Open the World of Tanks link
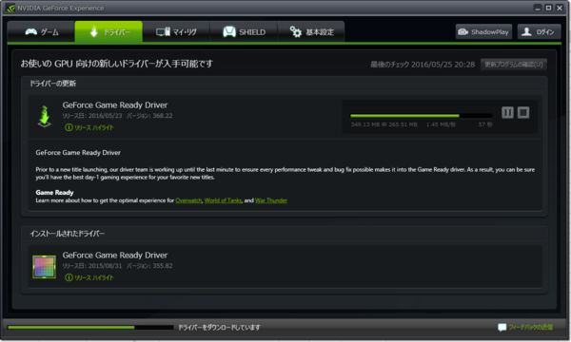 tap(223, 200)
